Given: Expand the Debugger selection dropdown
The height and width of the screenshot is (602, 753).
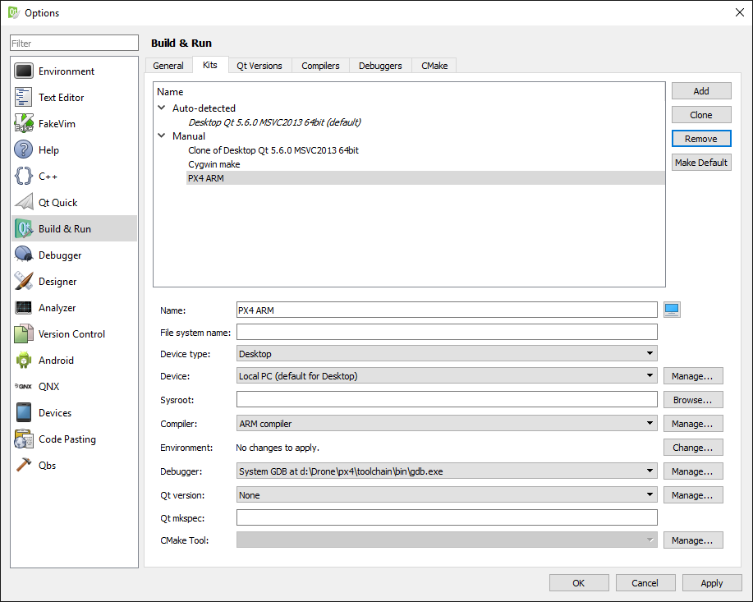Looking at the screenshot, I should 446,471.
